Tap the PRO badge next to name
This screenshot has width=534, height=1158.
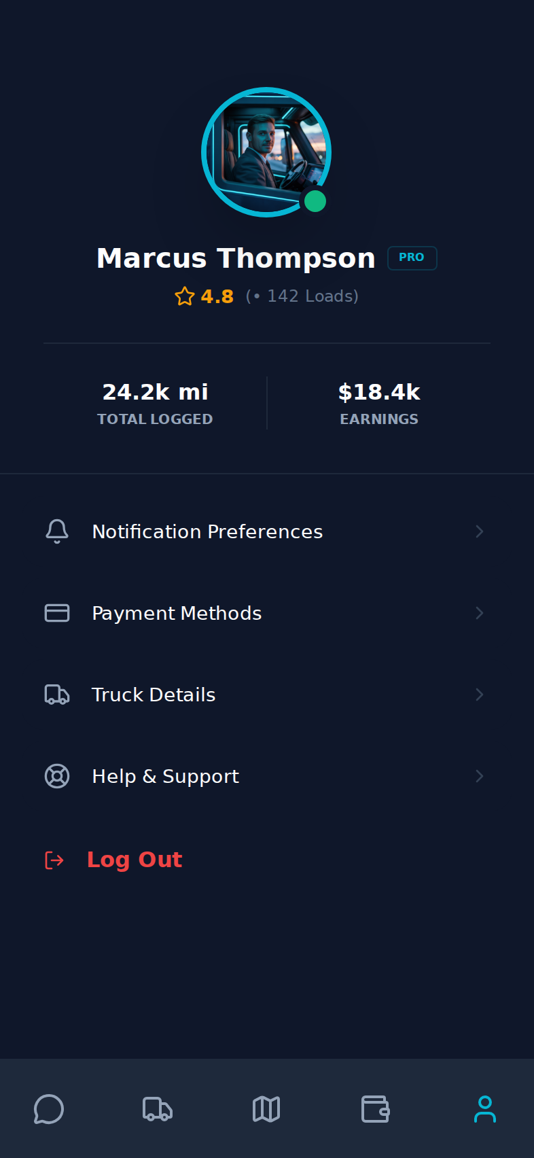tap(412, 258)
